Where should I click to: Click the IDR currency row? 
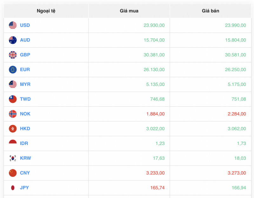[127, 143]
